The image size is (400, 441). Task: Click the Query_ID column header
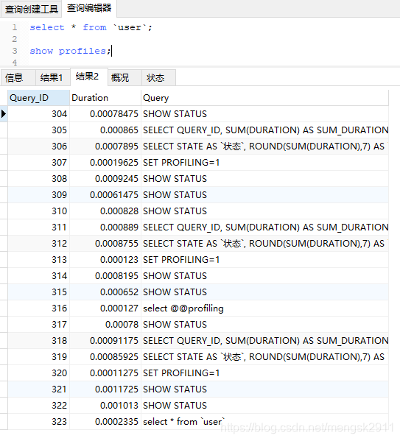38,98
